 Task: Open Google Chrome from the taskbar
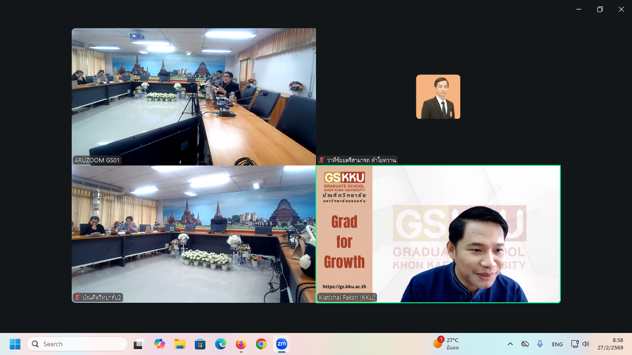[x=261, y=344]
